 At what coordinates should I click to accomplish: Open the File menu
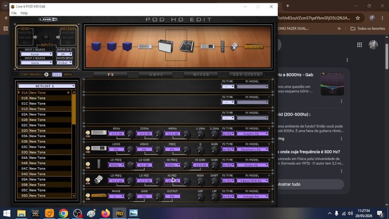tap(14, 13)
